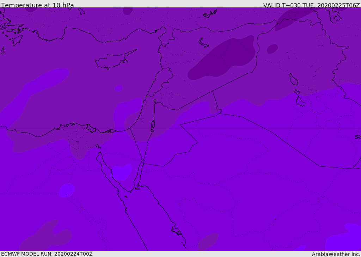Click the dark purple cold pocket over Syria
The image size is (361, 257).
[222, 57]
